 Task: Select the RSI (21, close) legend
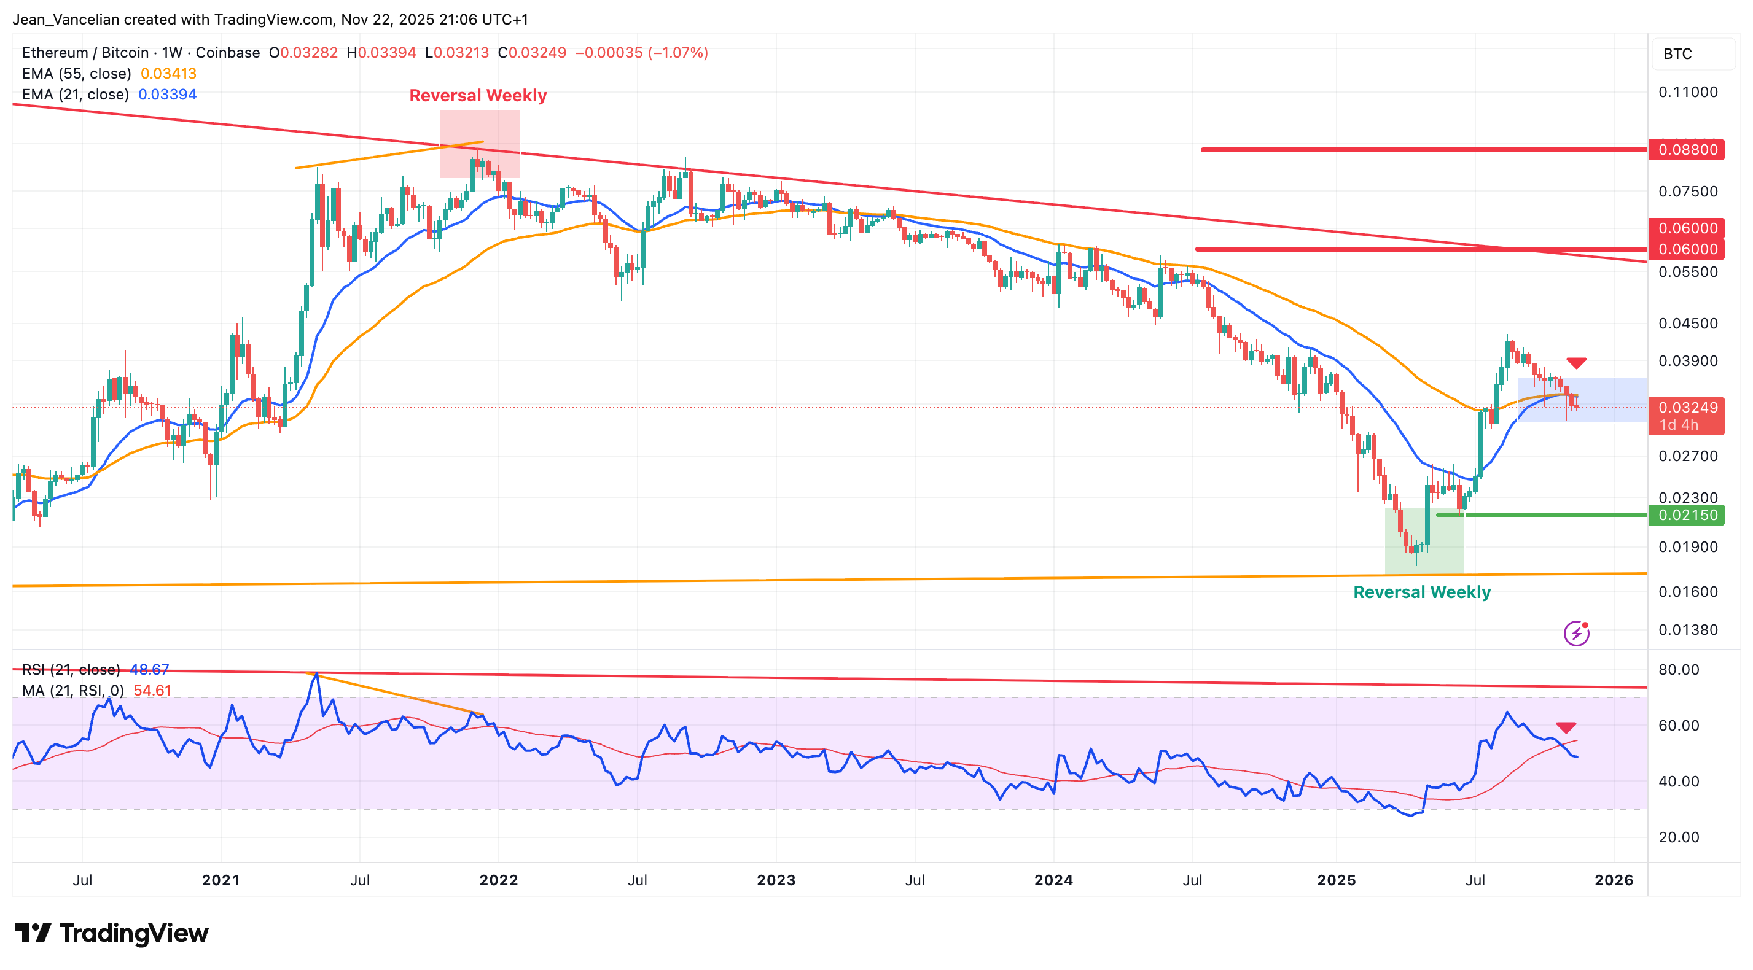click(x=71, y=669)
